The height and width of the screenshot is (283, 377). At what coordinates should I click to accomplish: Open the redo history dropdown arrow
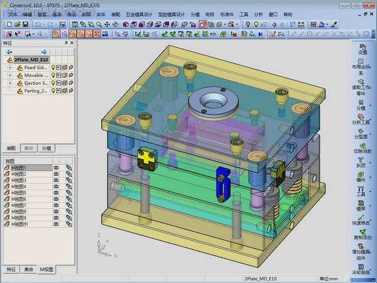pos(56,24)
